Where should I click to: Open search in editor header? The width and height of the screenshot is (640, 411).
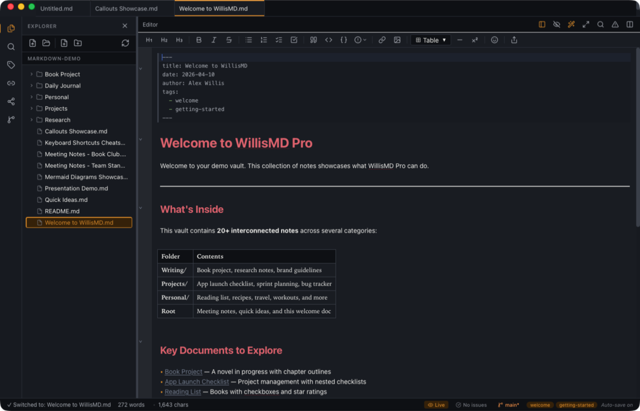tap(600, 24)
